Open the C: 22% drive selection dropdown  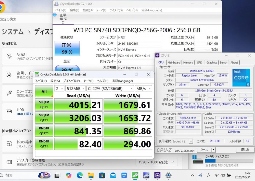[110, 88]
